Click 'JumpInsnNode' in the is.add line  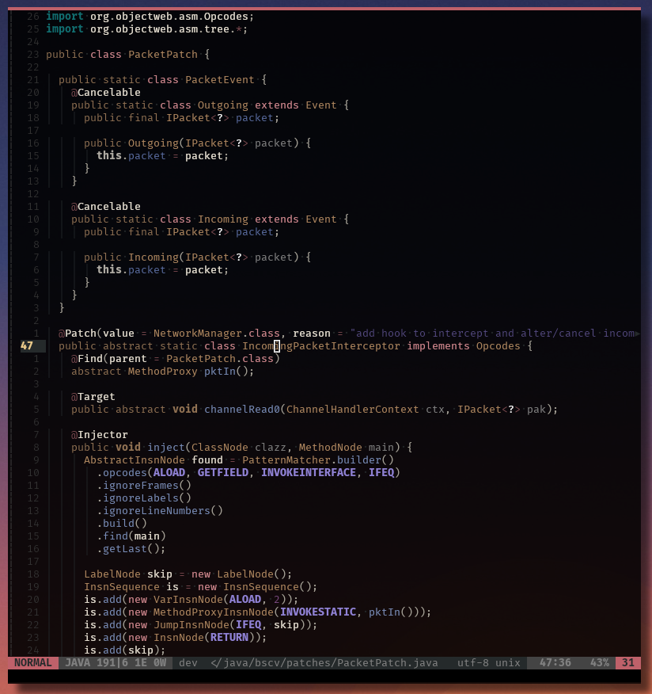click(191, 625)
